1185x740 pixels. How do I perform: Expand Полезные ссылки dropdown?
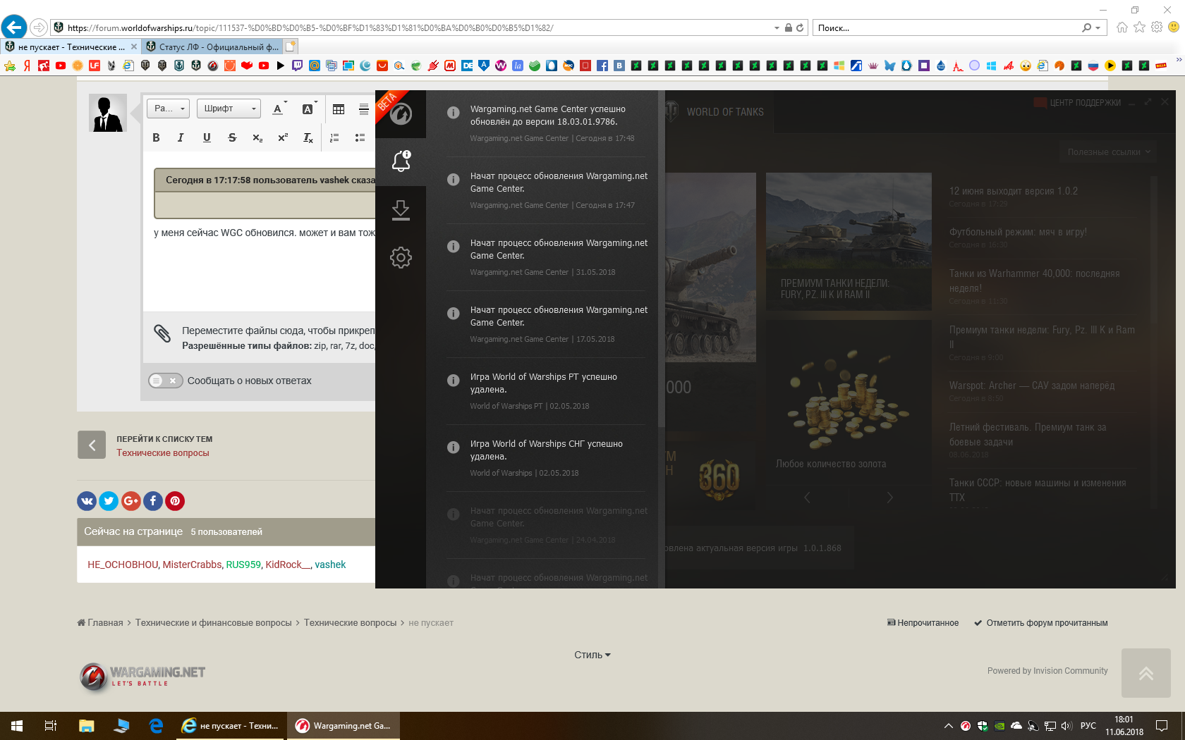(x=1108, y=152)
